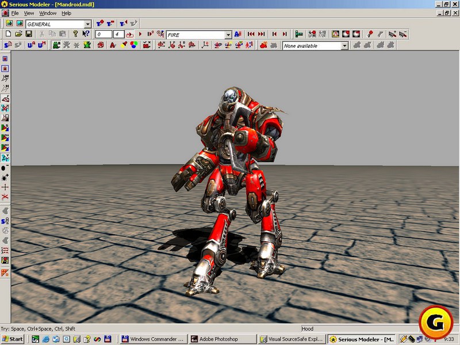This screenshot has width=460, height=345.
Task: Click the Open folder icon
Action: point(18,34)
